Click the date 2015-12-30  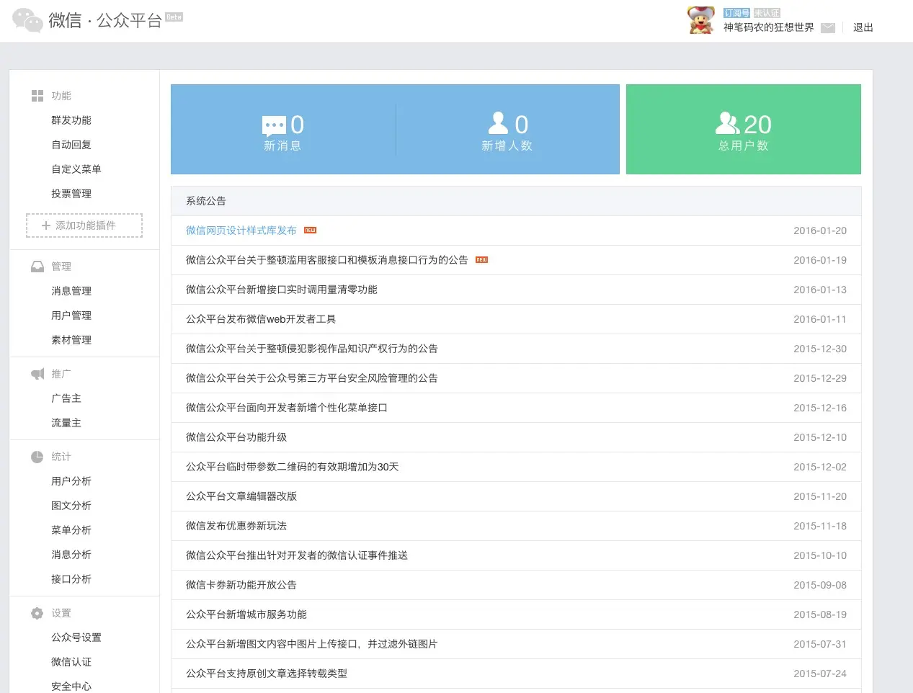(x=820, y=349)
